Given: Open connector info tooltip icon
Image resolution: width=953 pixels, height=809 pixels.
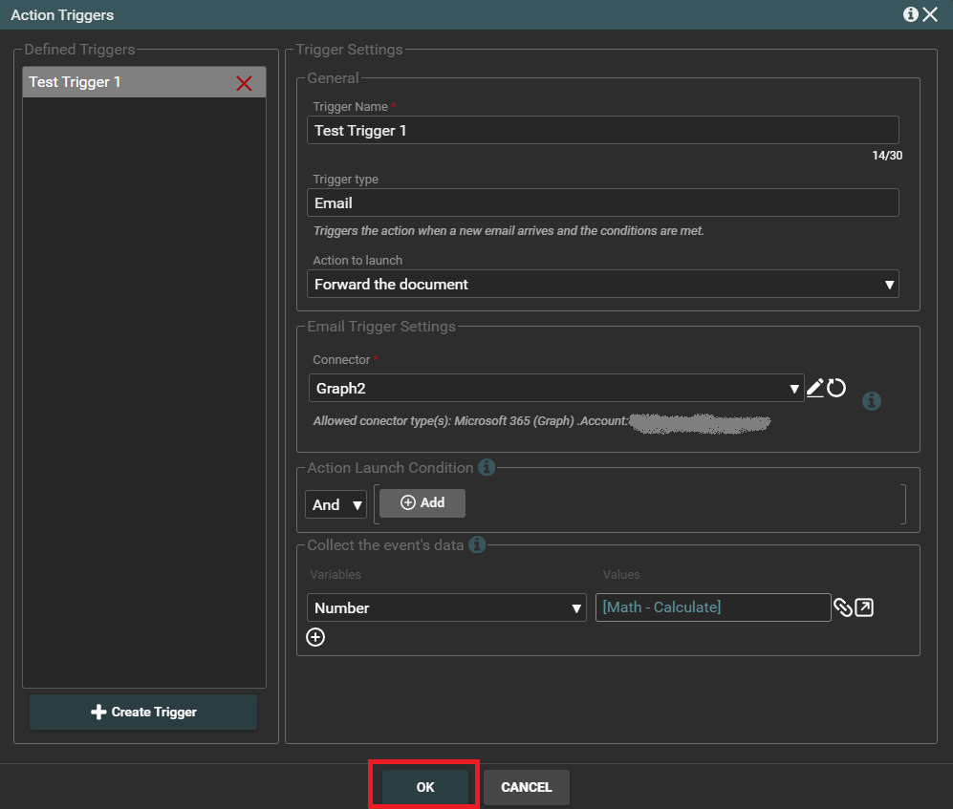Looking at the screenshot, I should click(x=871, y=401).
